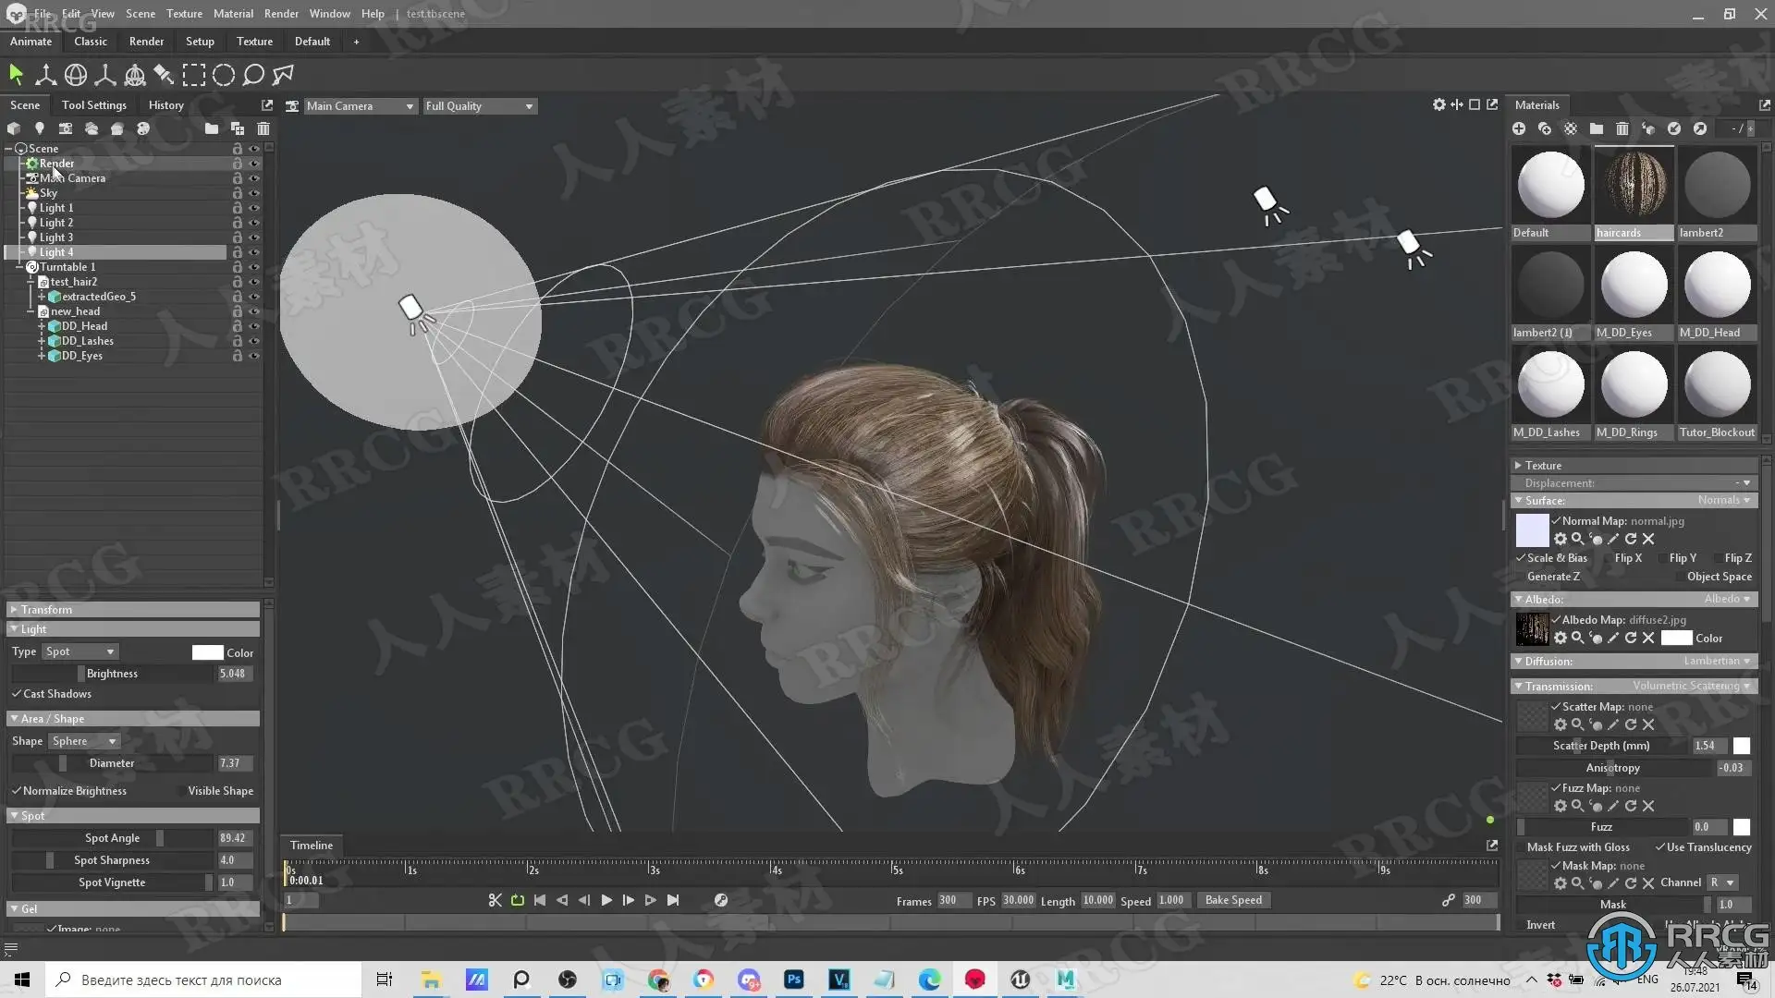Click the Bake Speed button
The image size is (1775, 998).
coord(1233,900)
